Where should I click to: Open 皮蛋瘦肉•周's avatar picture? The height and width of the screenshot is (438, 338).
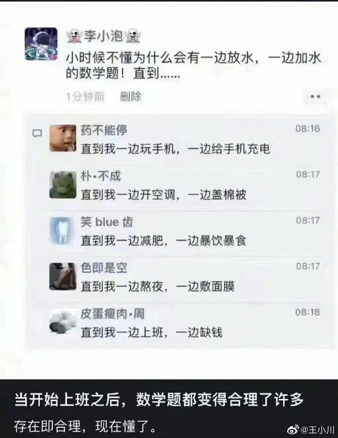click(63, 323)
